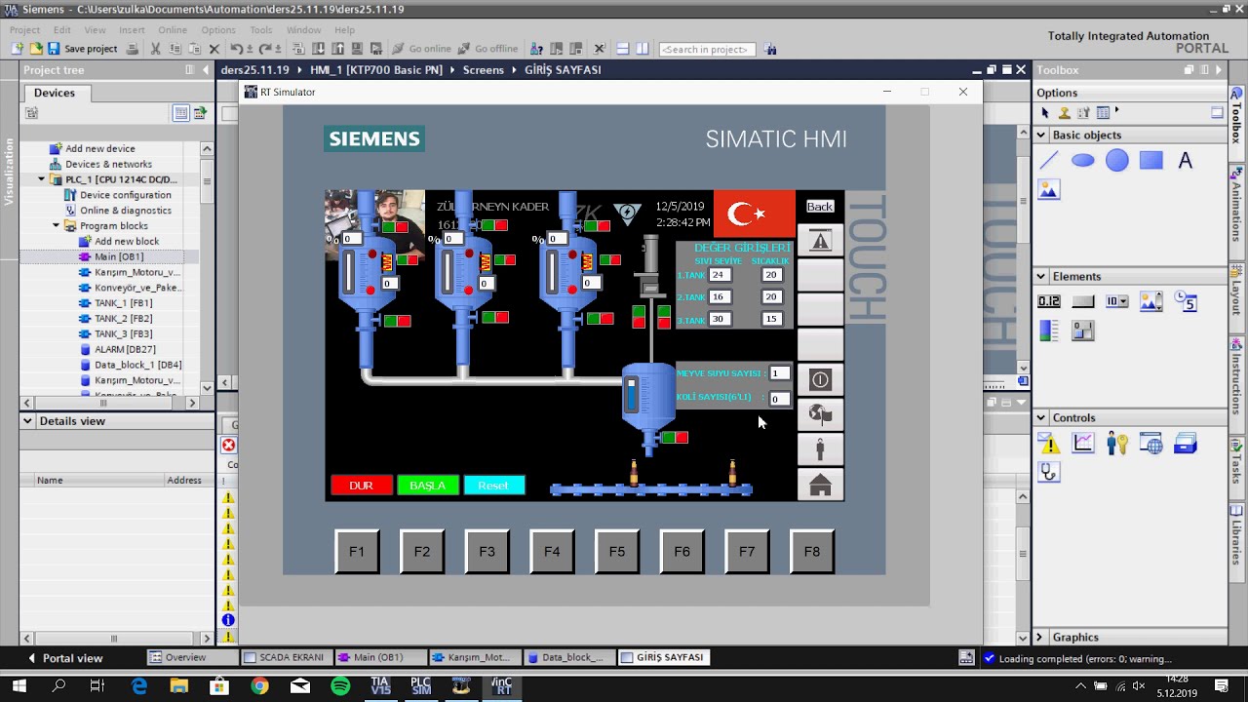Select the Recipe view control
Viewport: 1248px width, 702px height.
1186,445
